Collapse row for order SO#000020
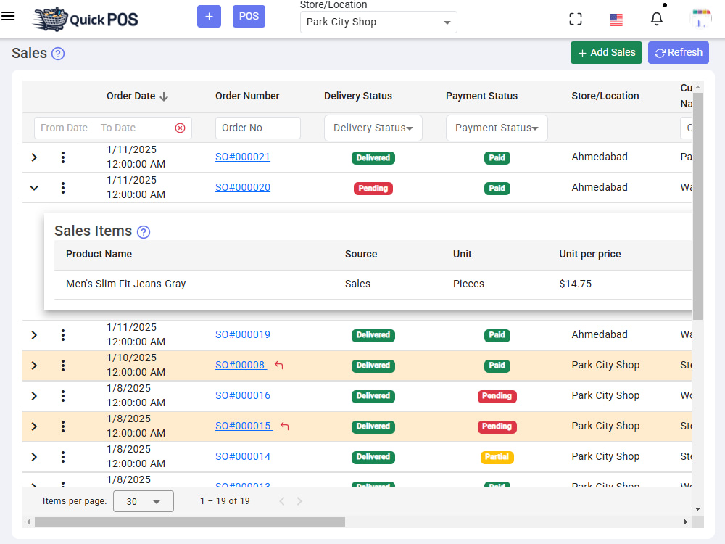Screen dimensions: 725x544 pyautogui.click(x=34, y=188)
